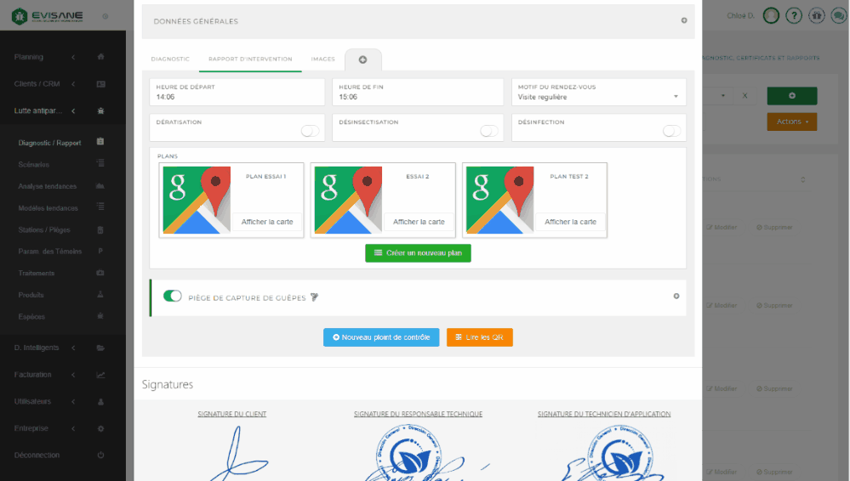Click the Déconnexion power icon
Image resolution: width=850 pixels, height=481 pixels.
[100, 456]
